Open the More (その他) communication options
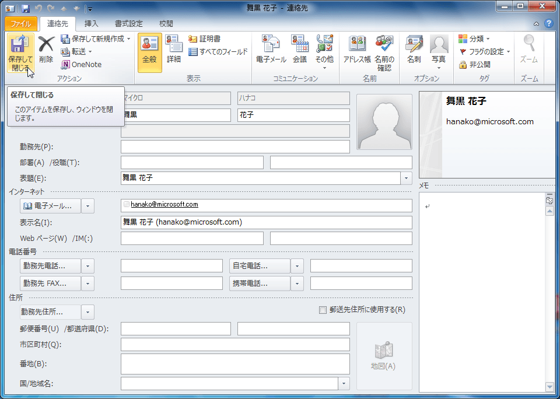Screen dimensions: 560x399 324,52
